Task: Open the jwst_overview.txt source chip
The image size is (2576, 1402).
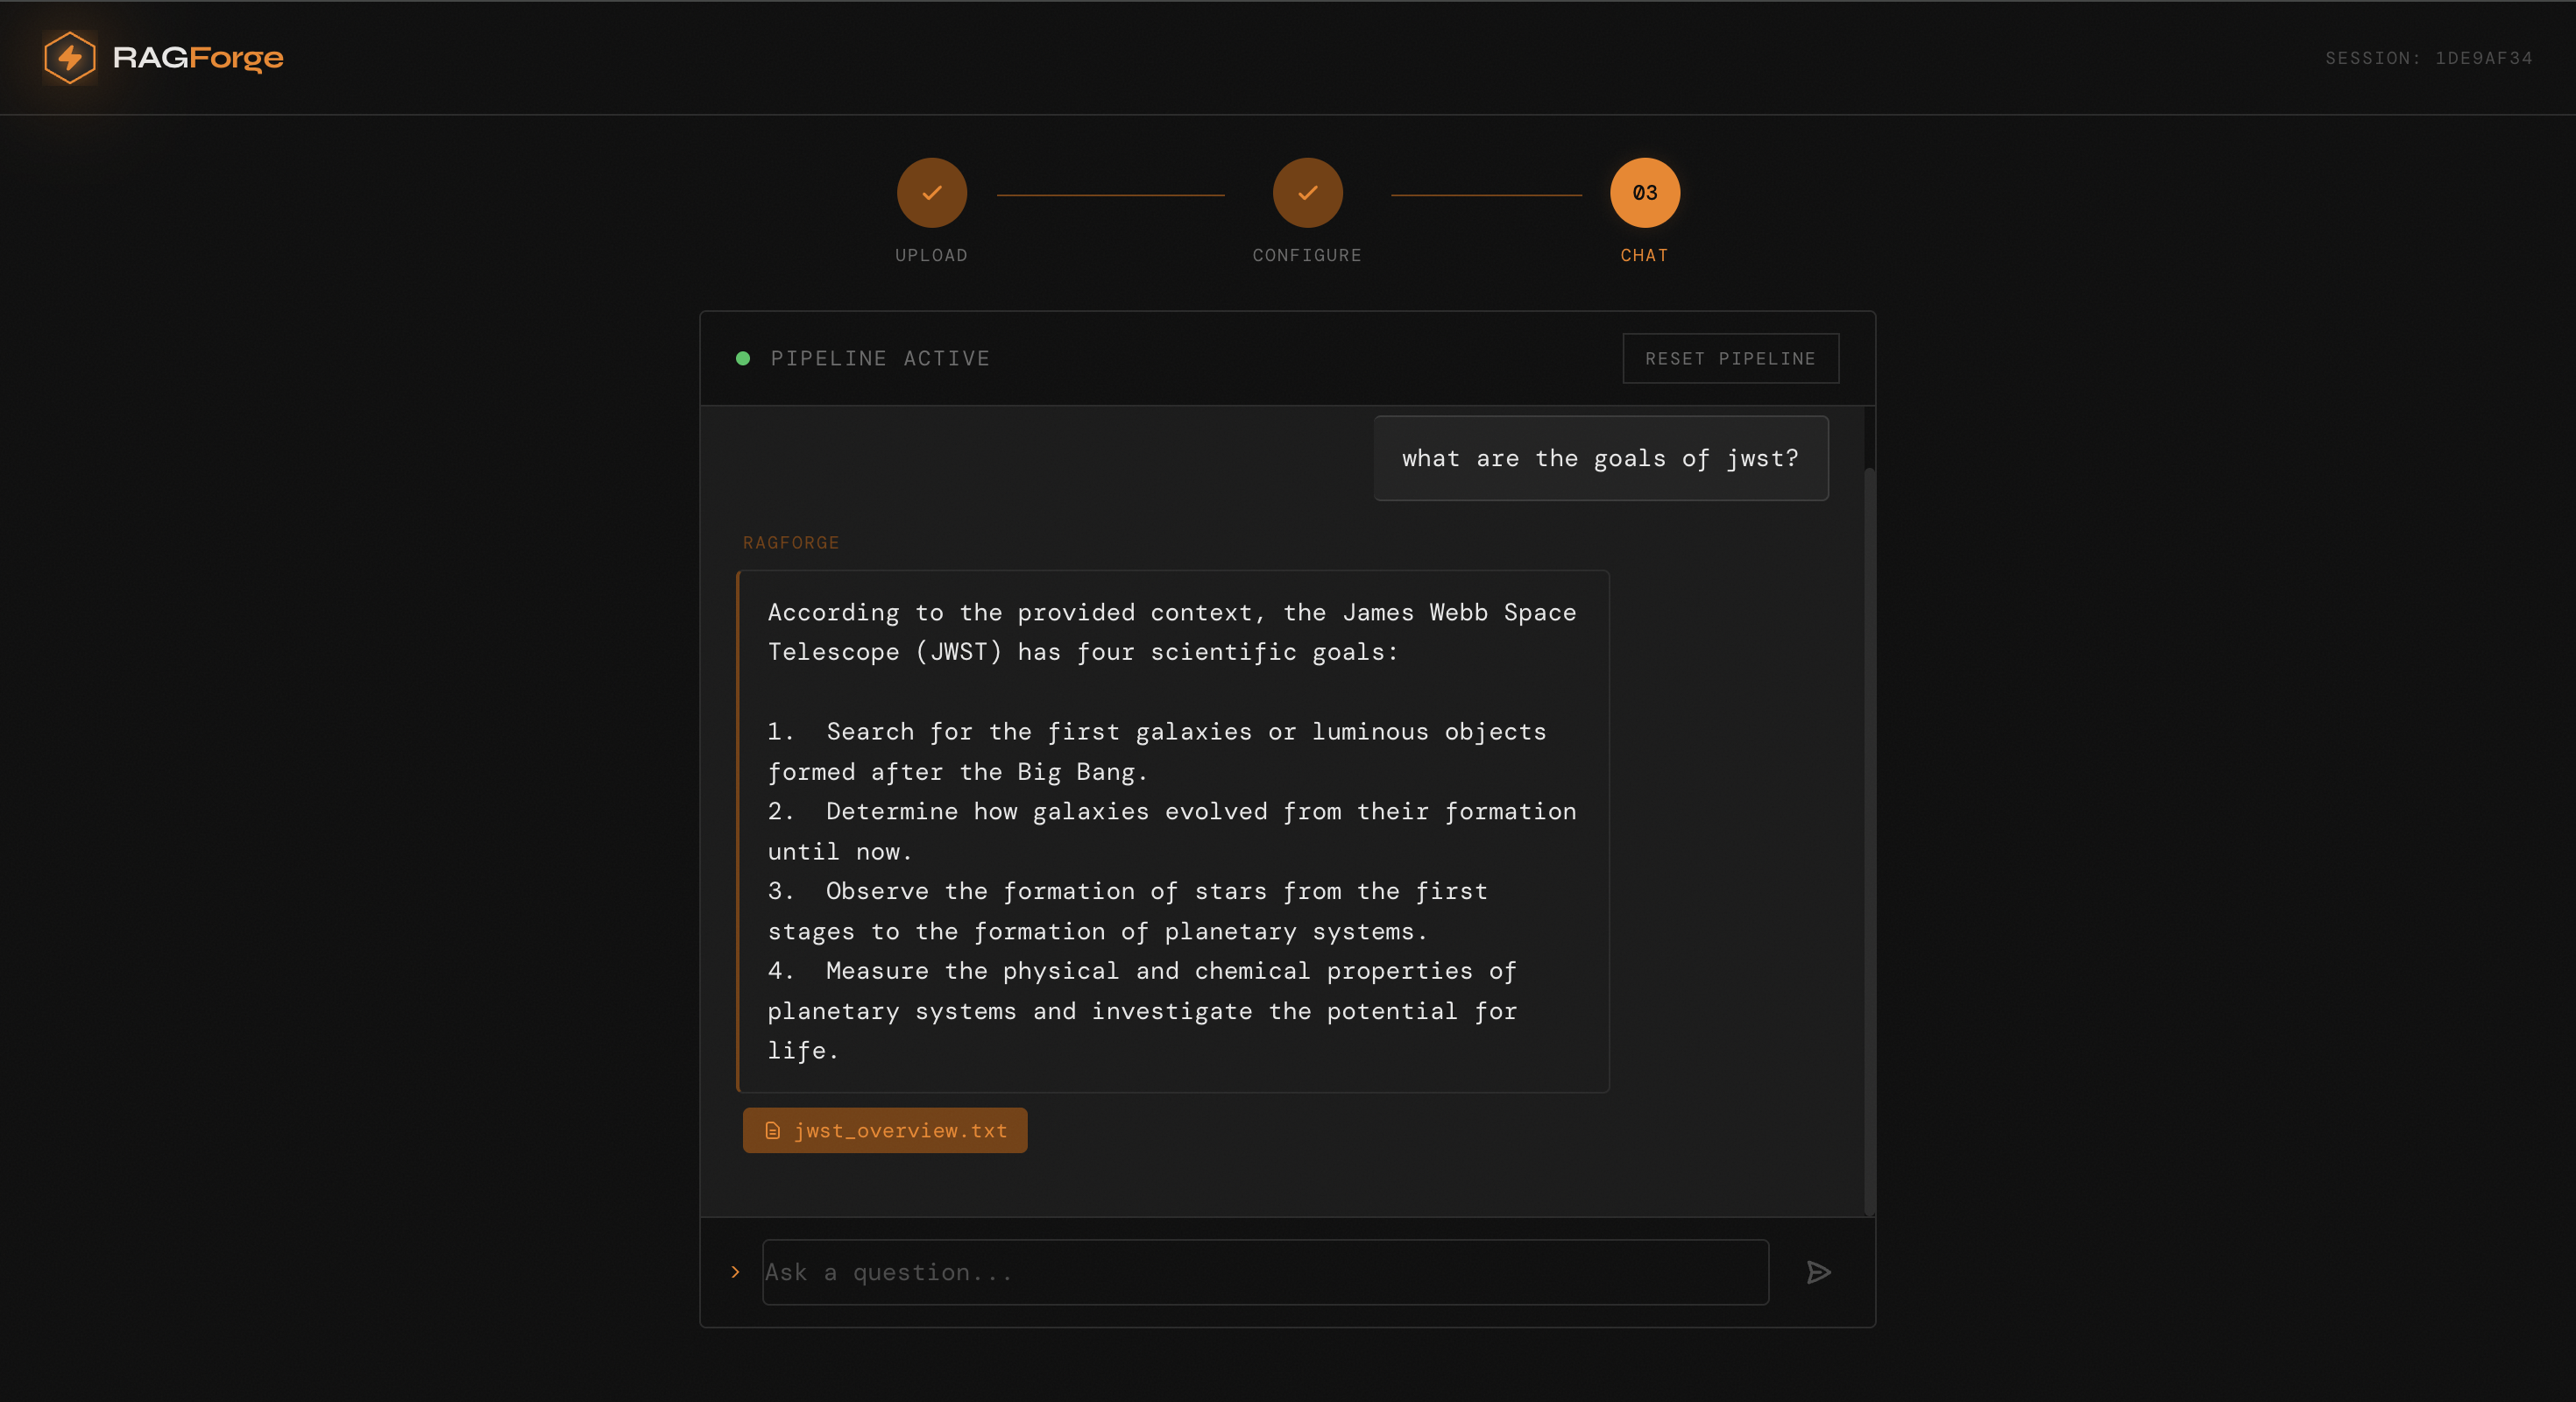Action: pyautogui.click(x=899, y=1130)
